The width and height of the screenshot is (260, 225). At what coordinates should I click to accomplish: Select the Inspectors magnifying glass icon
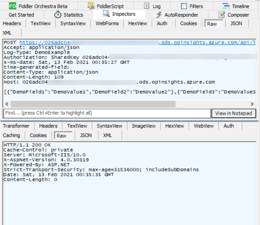(x=106, y=14)
